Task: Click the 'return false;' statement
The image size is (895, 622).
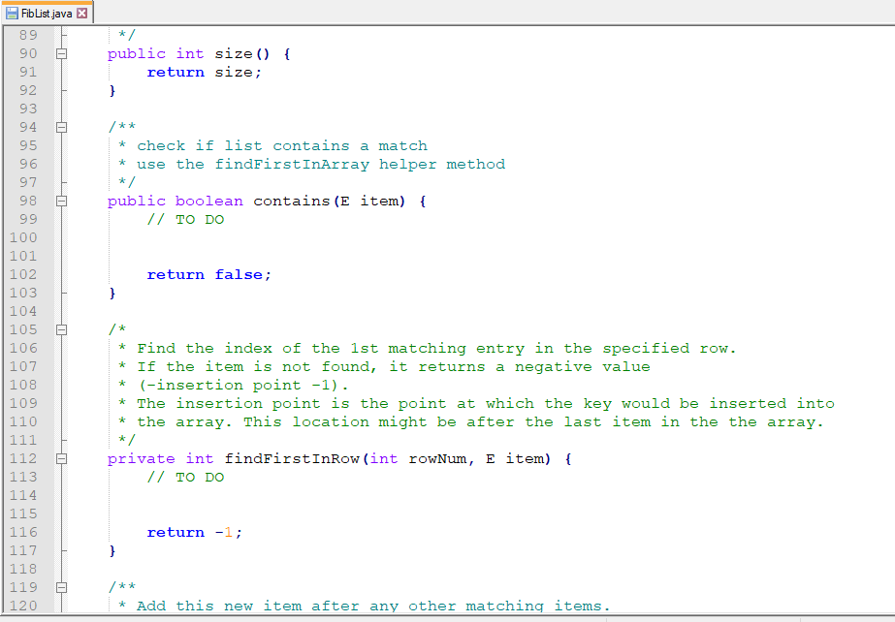Action: pos(208,275)
